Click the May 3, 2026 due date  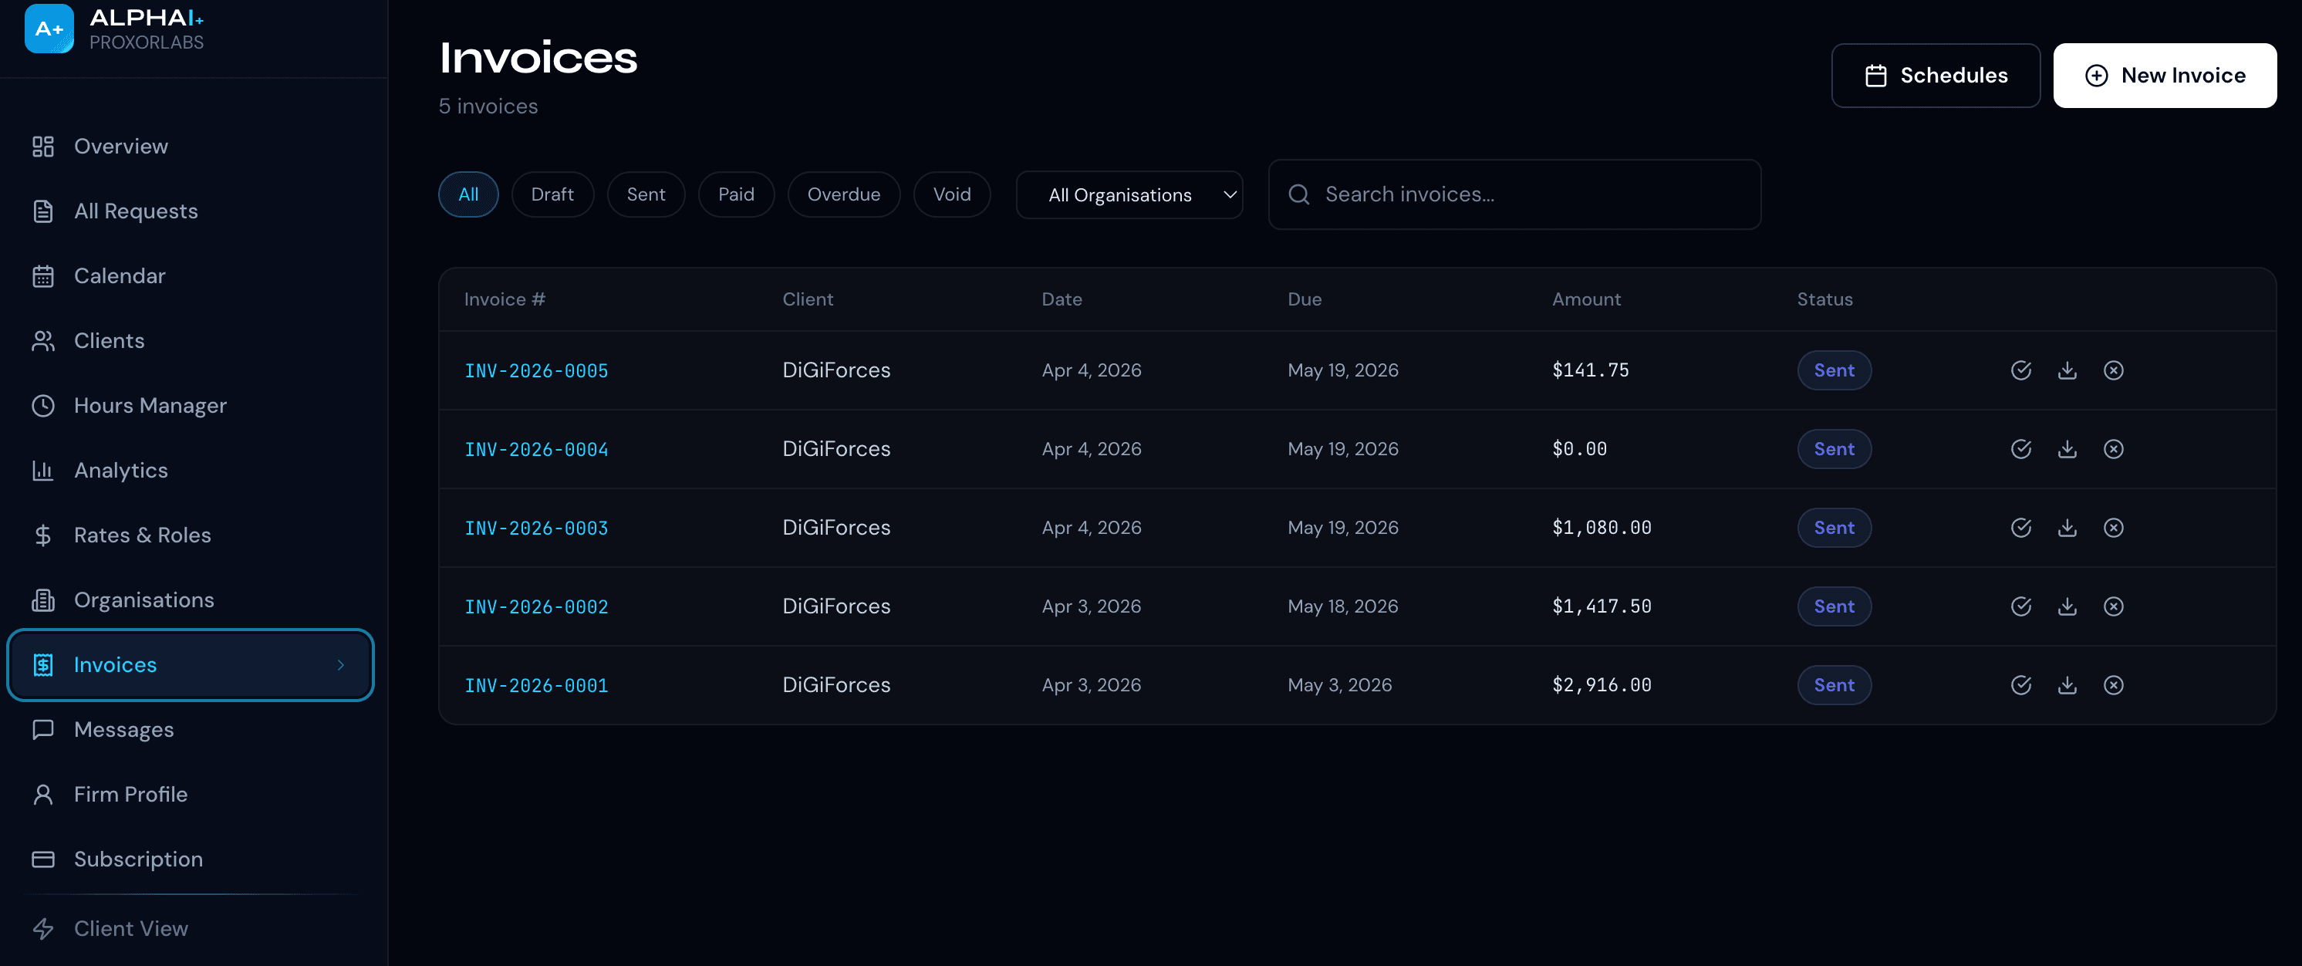point(1338,684)
